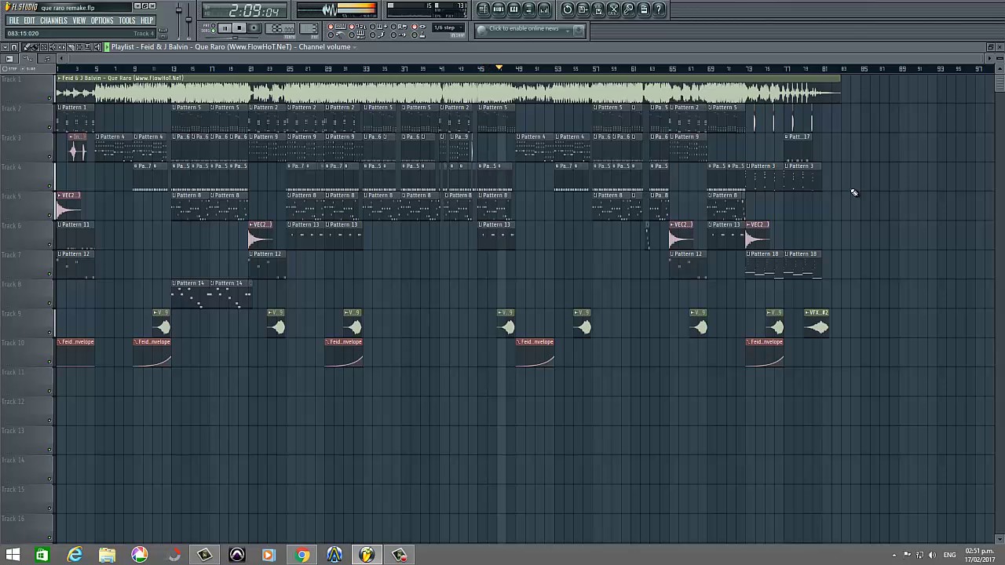Click the online news download icon
Screen dimensions: 1005x565
[x=579, y=31]
